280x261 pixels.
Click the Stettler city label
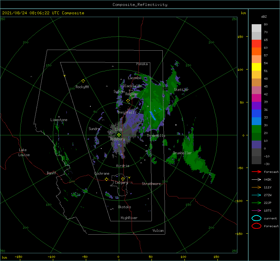(x=181, y=90)
